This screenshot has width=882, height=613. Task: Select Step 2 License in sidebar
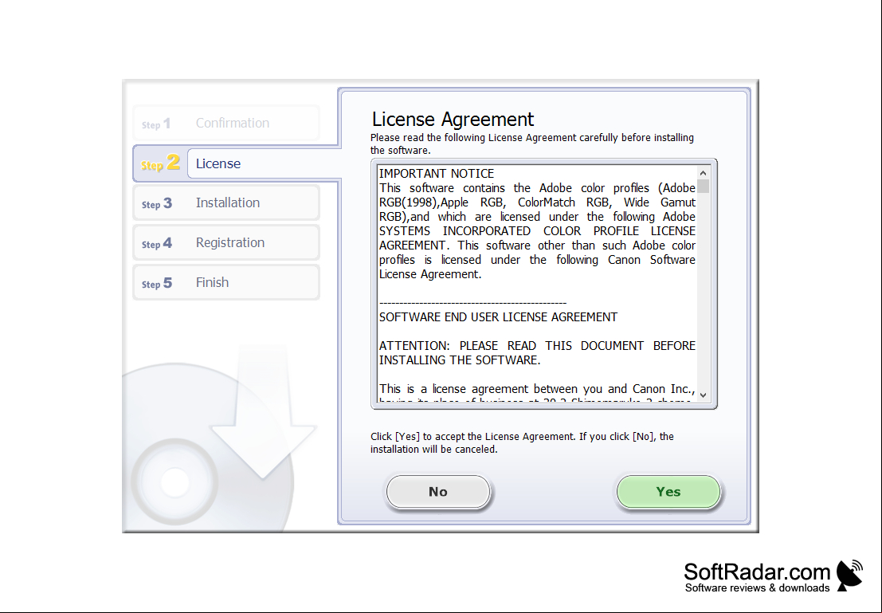coord(237,163)
